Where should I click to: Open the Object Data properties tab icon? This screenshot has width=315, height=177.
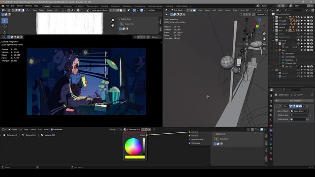click(x=271, y=148)
